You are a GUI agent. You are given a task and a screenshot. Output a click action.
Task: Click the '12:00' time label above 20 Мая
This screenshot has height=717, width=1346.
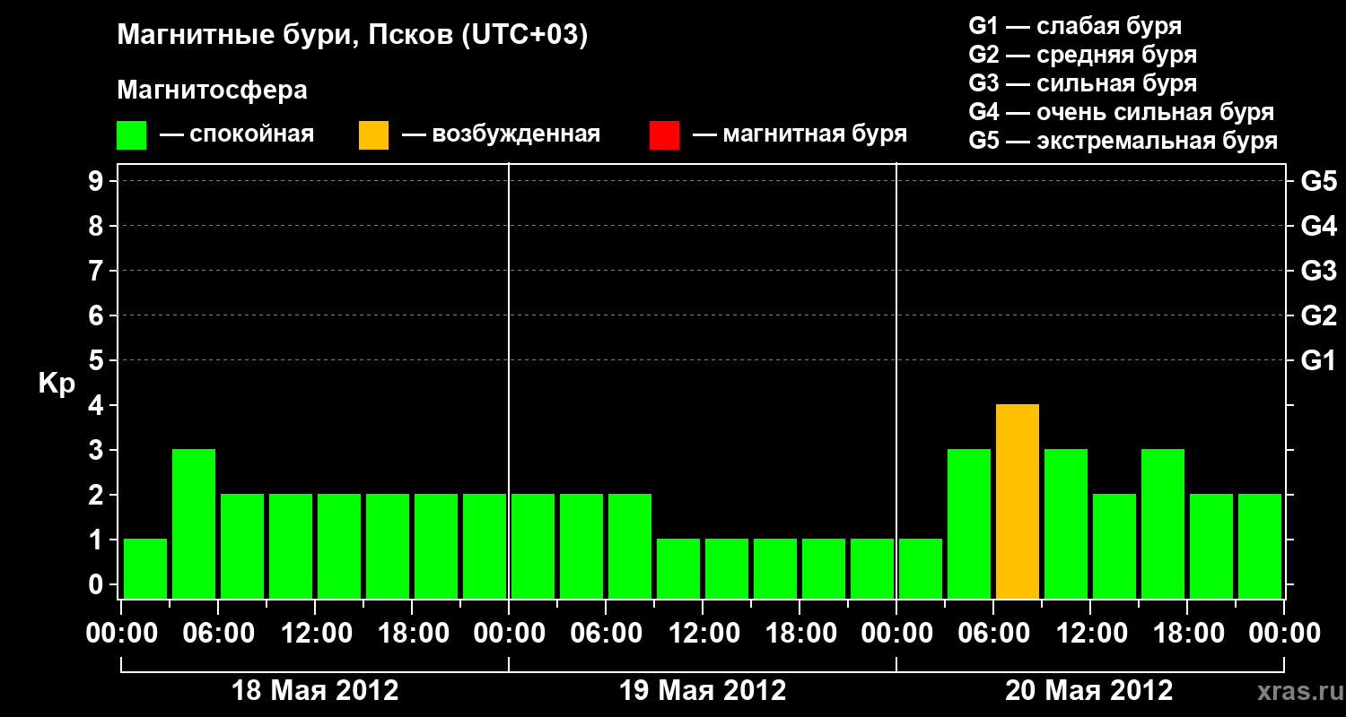pos(1090,633)
